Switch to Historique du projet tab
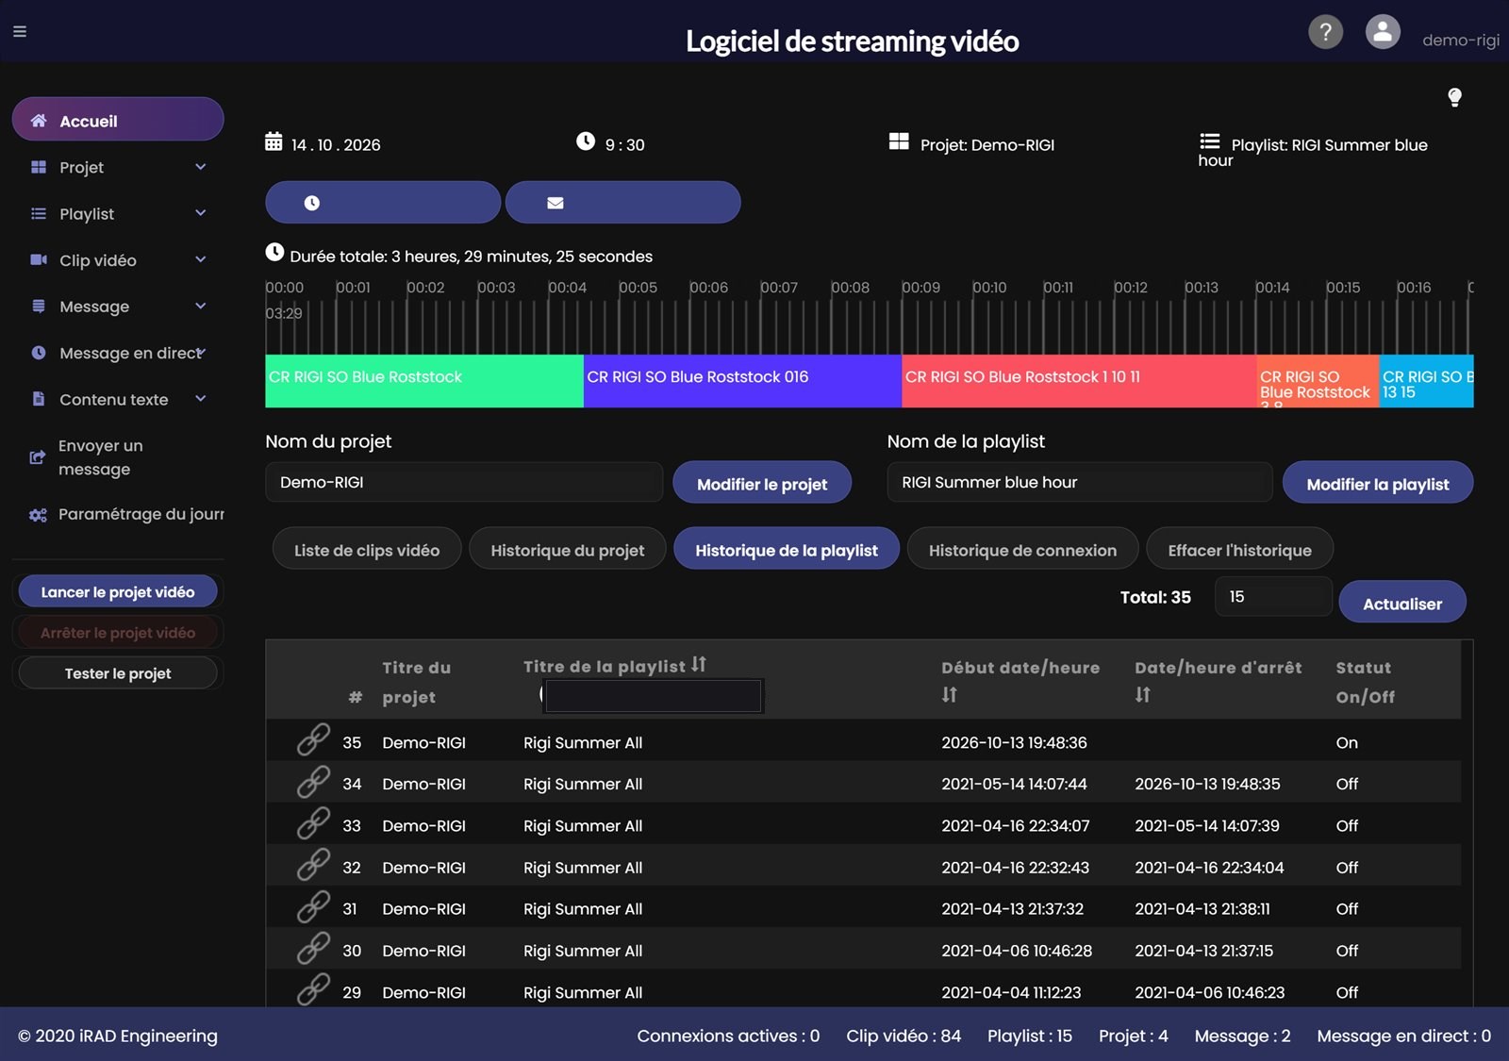1509x1061 pixels. pyautogui.click(x=567, y=550)
